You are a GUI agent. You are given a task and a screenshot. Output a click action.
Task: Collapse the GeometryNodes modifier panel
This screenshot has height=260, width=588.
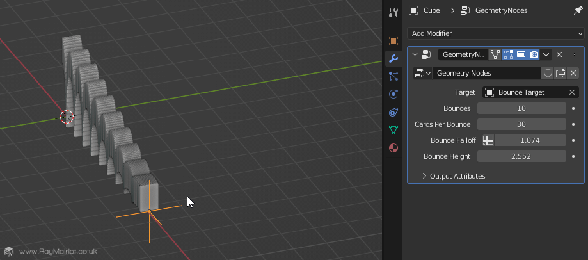[415, 54]
